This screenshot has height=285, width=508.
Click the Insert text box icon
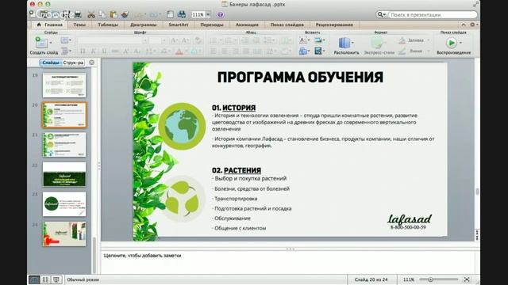[x=302, y=40]
